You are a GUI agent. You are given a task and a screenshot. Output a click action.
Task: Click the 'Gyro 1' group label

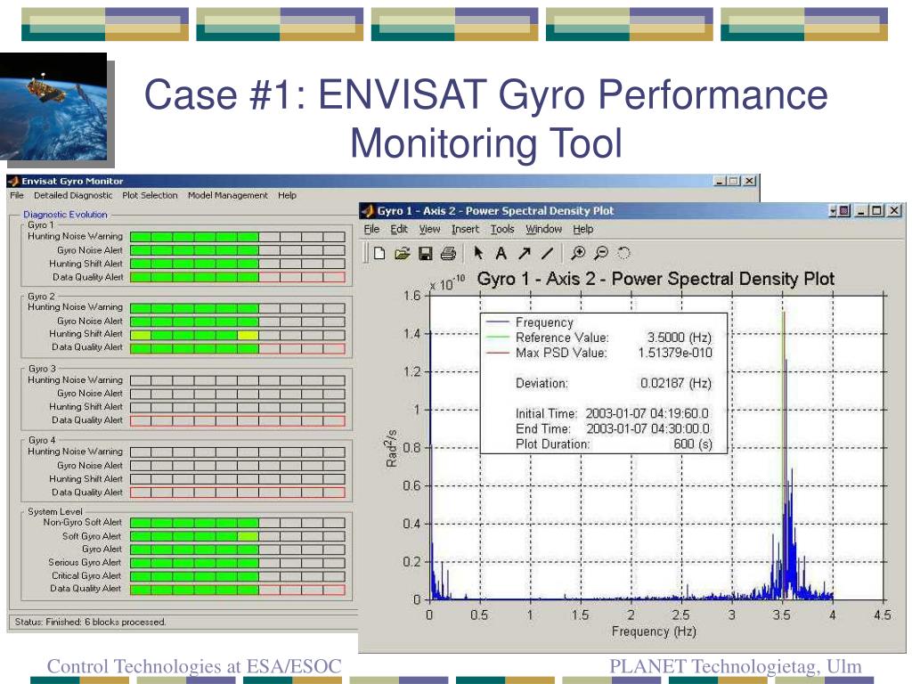41,225
